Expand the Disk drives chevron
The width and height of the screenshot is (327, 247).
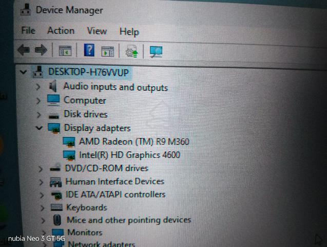point(39,115)
